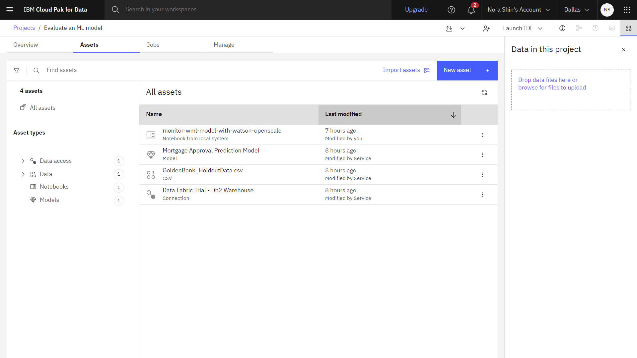Click the notebook icon beside monitor-wml-model row

point(151,135)
